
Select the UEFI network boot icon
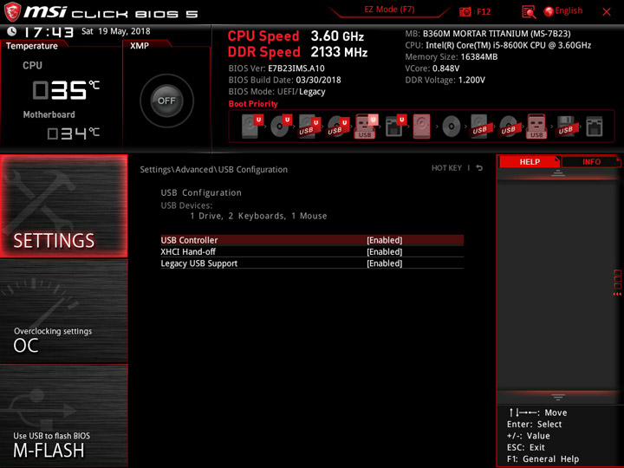click(395, 126)
